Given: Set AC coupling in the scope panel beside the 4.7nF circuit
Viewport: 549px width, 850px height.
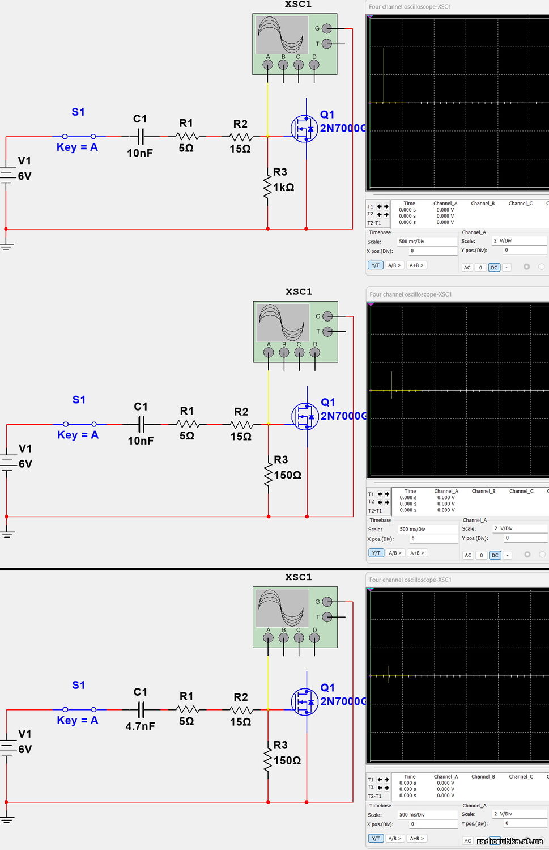Looking at the screenshot, I should [x=468, y=841].
